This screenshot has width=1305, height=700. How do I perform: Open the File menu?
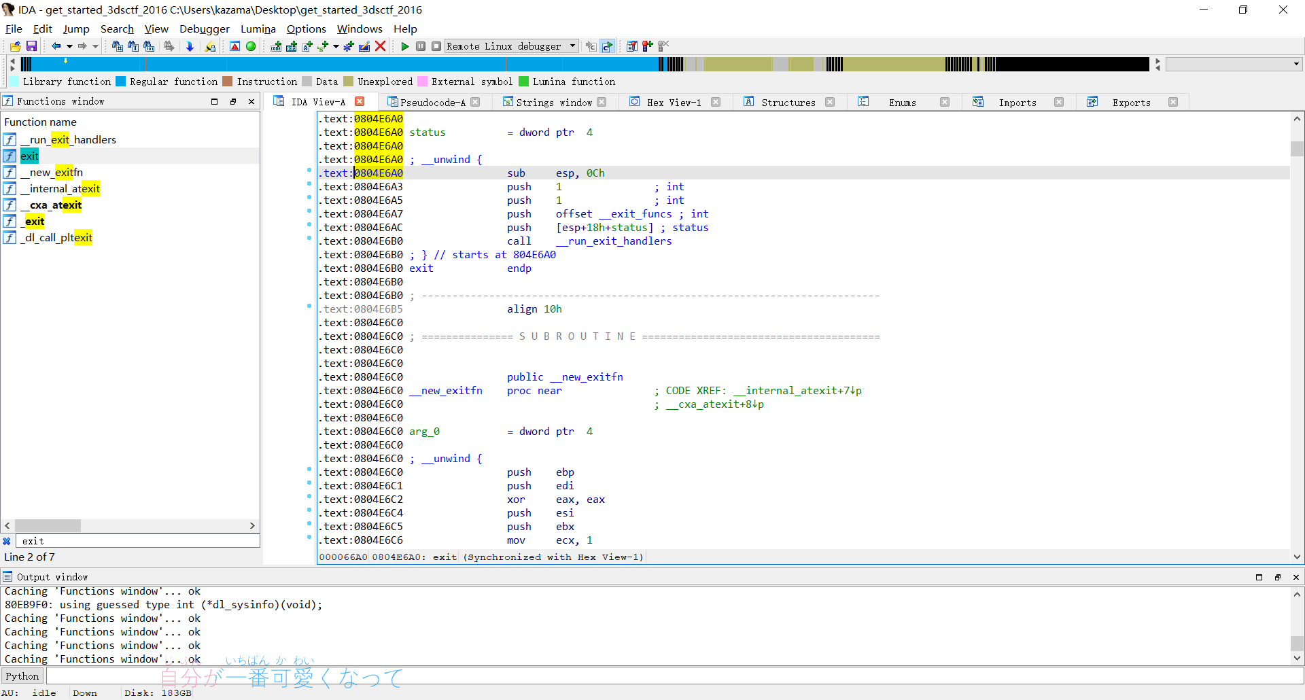click(x=14, y=29)
